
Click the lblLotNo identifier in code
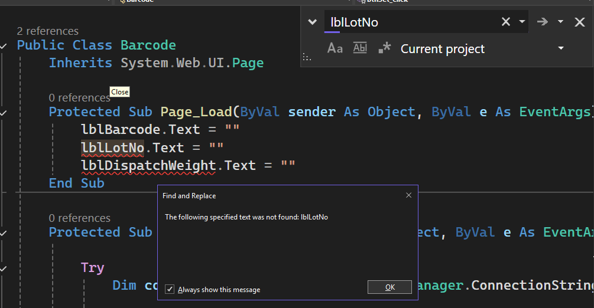[x=112, y=148]
